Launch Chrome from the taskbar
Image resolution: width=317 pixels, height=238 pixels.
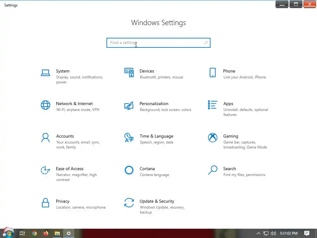[34, 233]
